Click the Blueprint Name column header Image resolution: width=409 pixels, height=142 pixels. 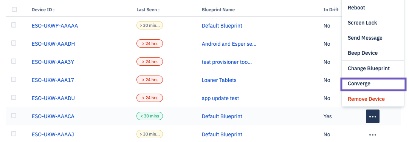point(218,10)
